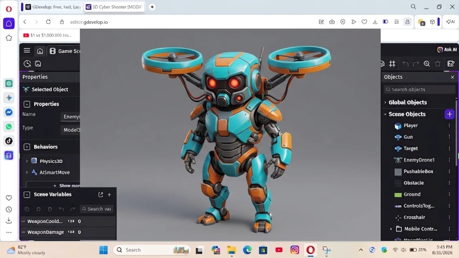This screenshot has height=258, width=459.
Task: Take a snapshot with Opera camera icon
Action: click(x=332, y=22)
